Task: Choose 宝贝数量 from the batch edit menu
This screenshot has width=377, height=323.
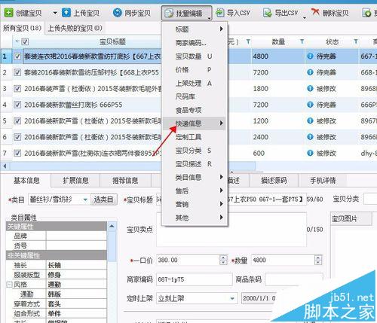Action: [195, 56]
